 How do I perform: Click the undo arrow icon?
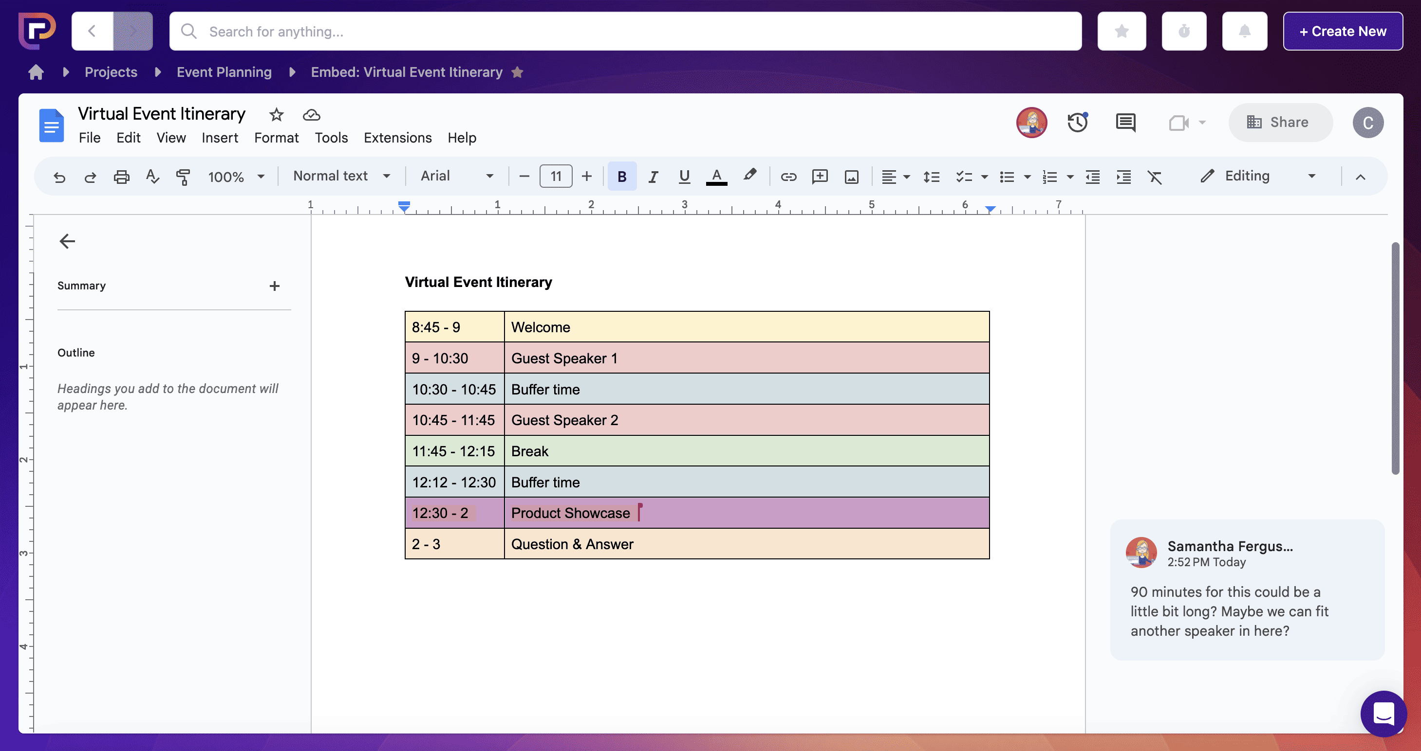pos(59,176)
